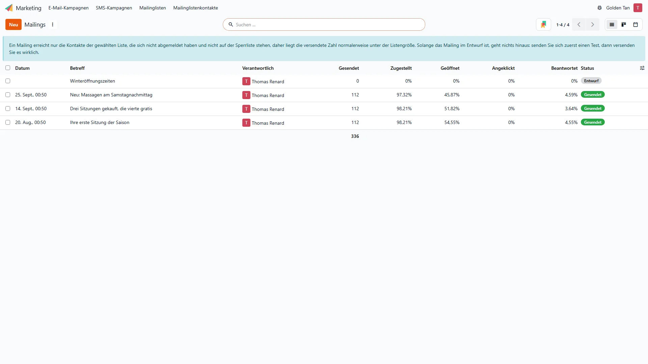Switch to calendar view icon
Screen dimensions: 648x364
click(x=636, y=25)
